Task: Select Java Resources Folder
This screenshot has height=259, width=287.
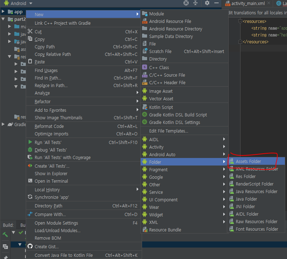Action: pyautogui.click(x=256, y=191)
